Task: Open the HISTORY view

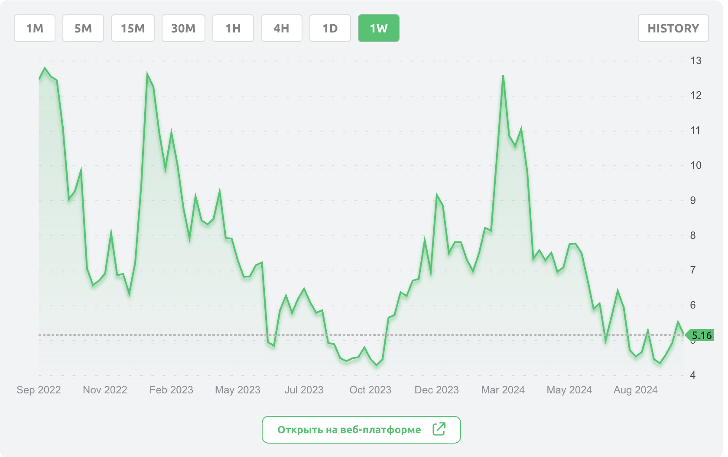Action: click(673, 29)
